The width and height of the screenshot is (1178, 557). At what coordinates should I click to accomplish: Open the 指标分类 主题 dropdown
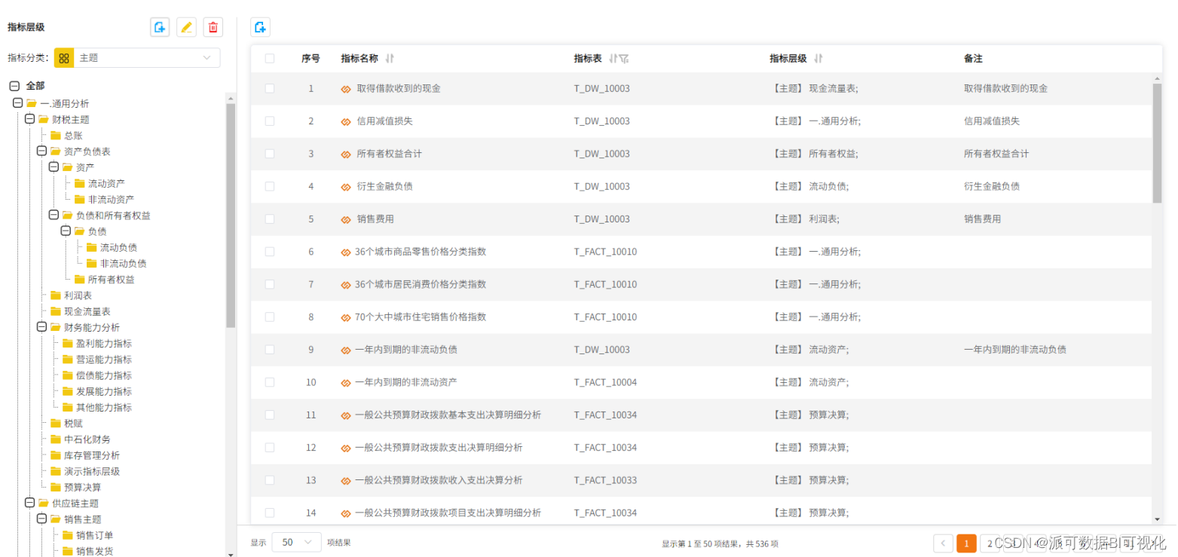point(147,58)
